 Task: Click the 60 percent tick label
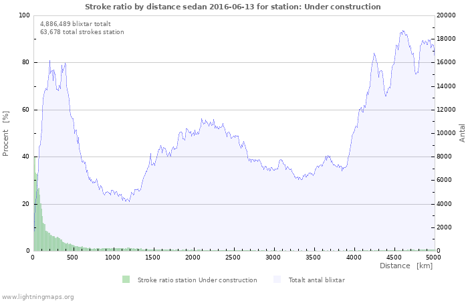click(x=26, y=110)
